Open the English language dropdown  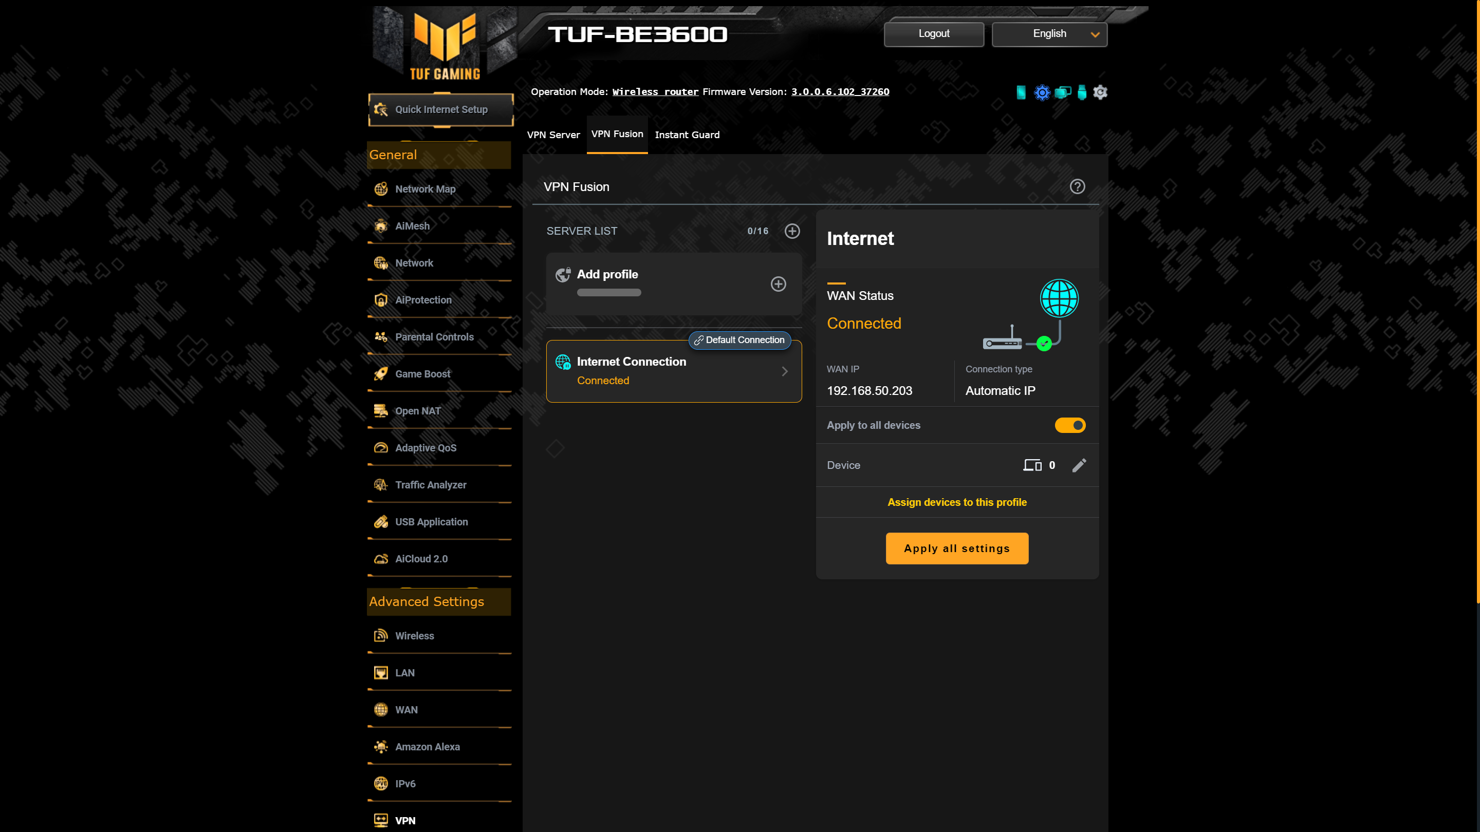coord(1049,34)
